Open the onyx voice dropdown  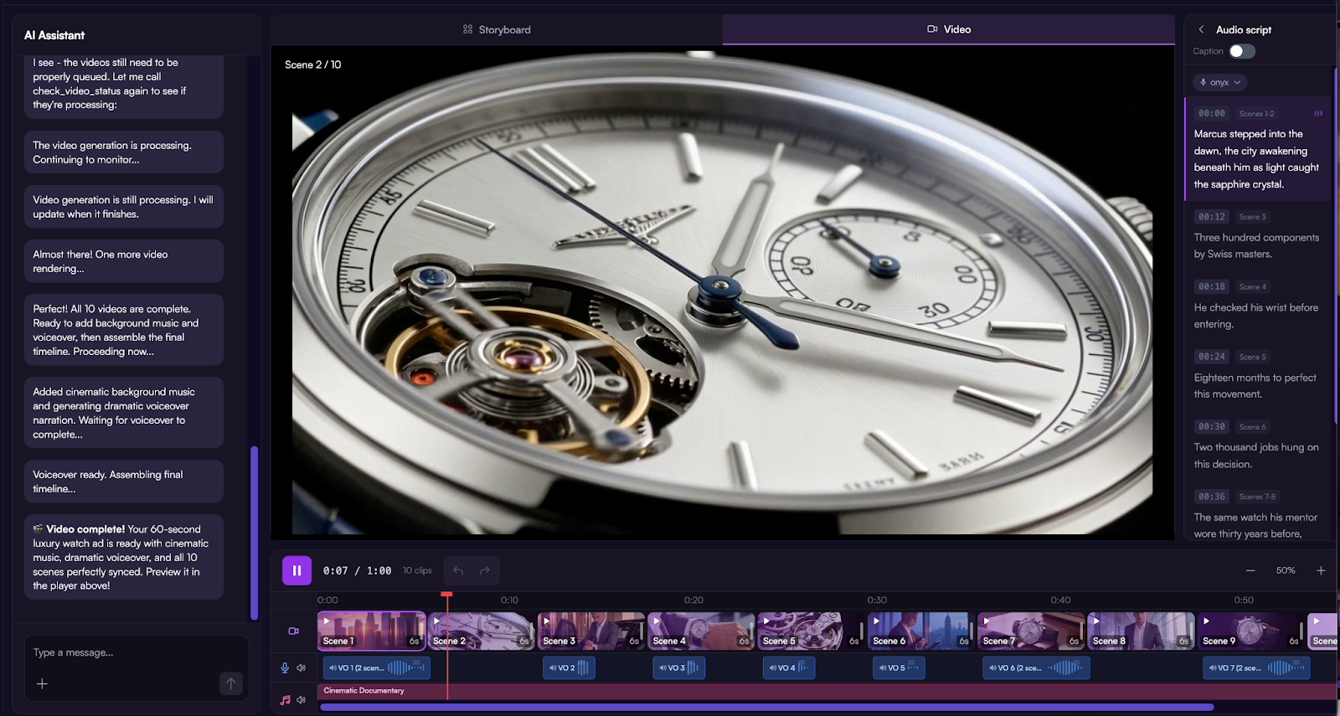(x=1219, y=82)
